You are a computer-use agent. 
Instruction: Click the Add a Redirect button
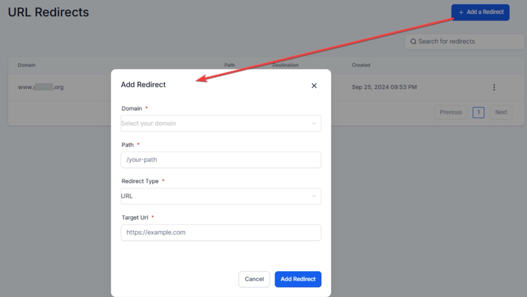(480, 12)
